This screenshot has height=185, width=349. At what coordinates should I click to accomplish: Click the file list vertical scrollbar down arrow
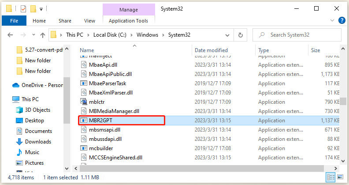coord(343,161)
